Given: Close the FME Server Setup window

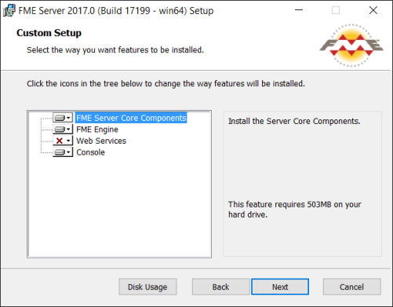Looking at the screenshot, I should coord(373,10).
